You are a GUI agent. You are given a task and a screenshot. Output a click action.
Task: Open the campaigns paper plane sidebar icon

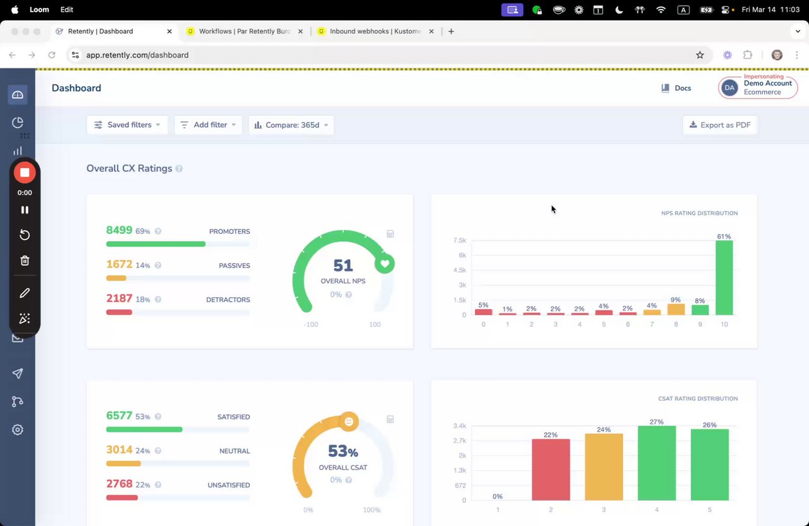18,374
